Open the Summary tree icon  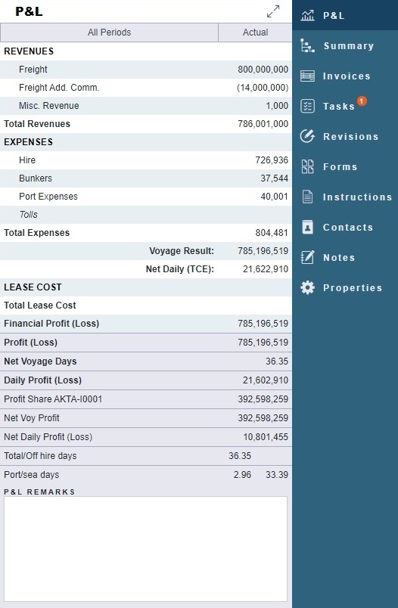point(307,45)
